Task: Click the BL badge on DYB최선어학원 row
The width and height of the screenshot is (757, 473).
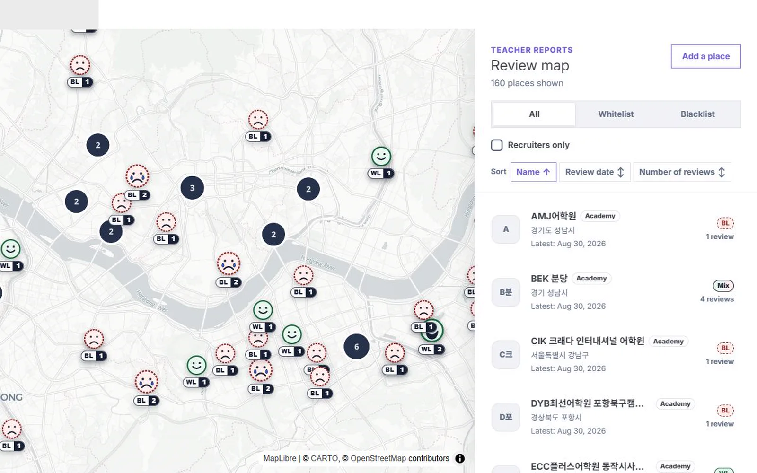Action: click(x=725, y=411)
